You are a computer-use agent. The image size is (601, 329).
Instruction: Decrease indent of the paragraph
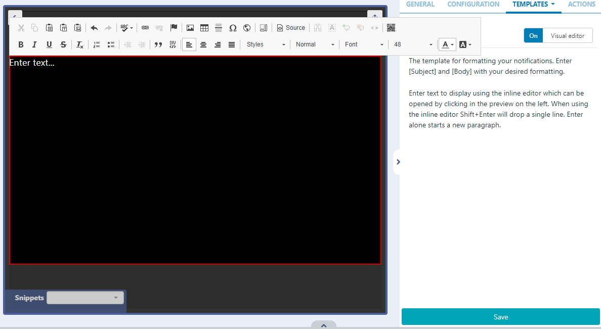coord(127,44)
